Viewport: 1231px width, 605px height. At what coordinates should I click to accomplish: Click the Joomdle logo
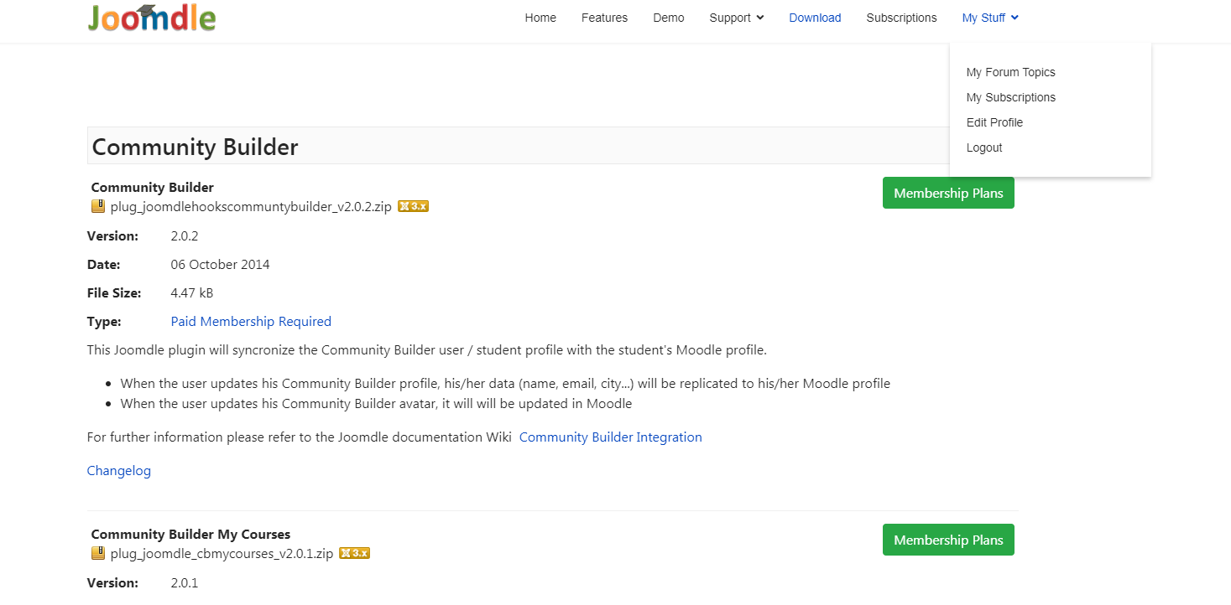pyautogui.click(x=152, y=18)
